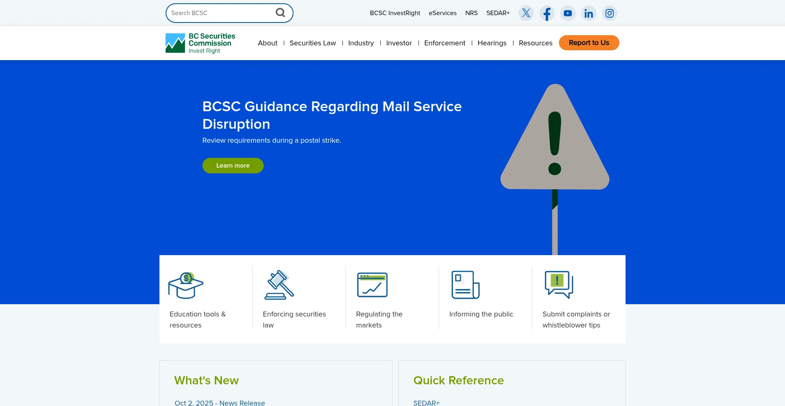
Task: Click the BC Securities Commission logo
Action: (x=200, y=43)
